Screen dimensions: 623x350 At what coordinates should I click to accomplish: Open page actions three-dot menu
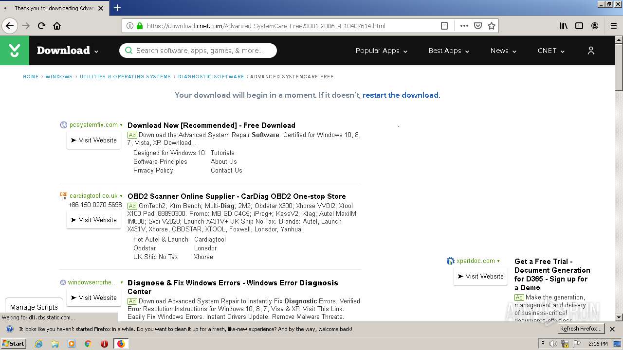[464, 26]
